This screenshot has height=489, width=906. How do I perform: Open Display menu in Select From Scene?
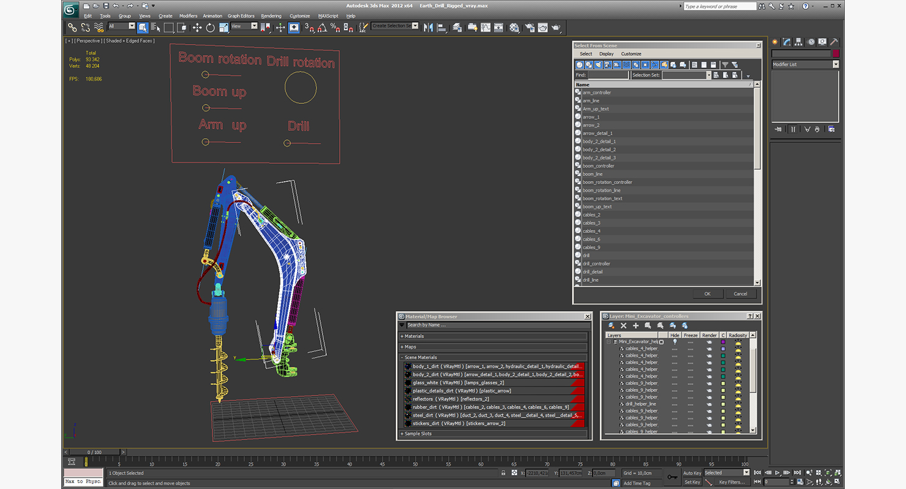606,54
